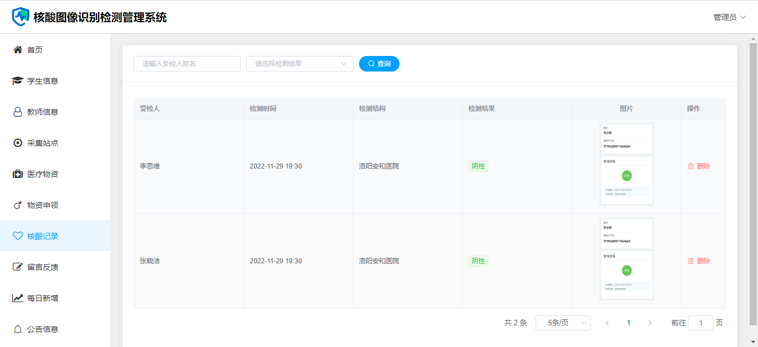758x347 pixels.
Task: Open the 物资申领 menu item
Action: click(x=43, y=205)
